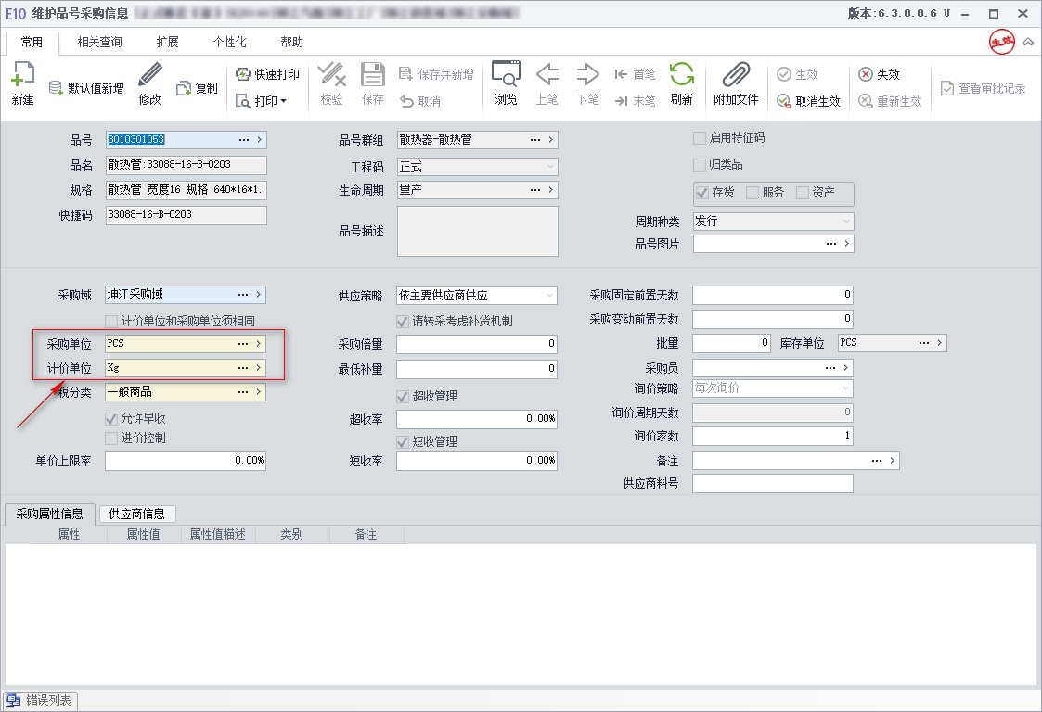Open the 个性化 ribbon tab

pyautogui.click(x=229, y=42)
